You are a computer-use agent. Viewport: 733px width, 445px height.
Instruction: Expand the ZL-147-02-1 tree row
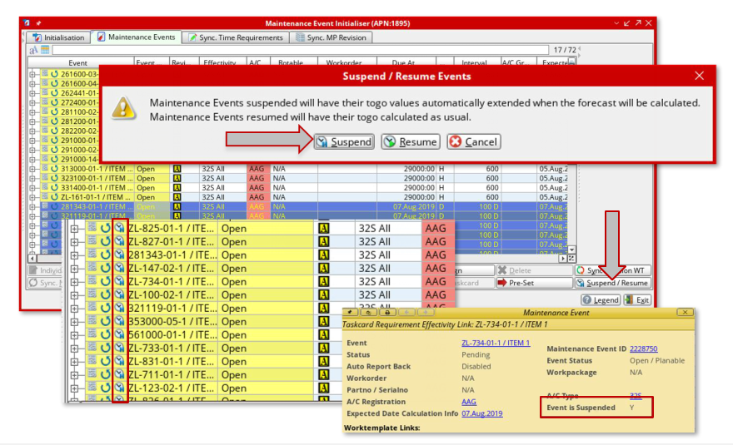(x=75, y=269)
